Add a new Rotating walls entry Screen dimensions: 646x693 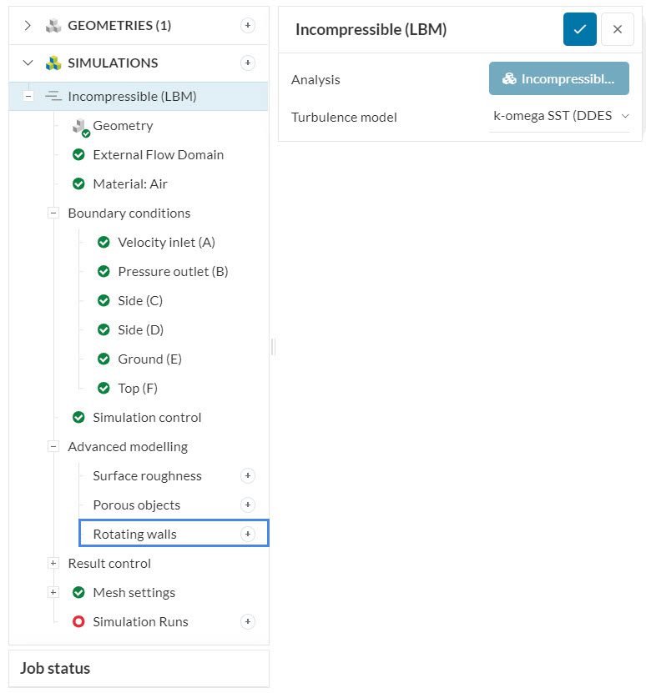247,534
